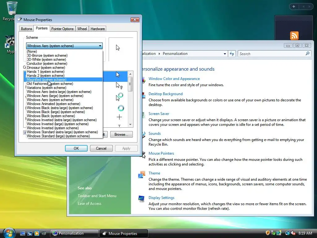This screenshot has height=238, width=317.
Task: Pick Windows Inverted (large) scheme
Action: [64, 124]
